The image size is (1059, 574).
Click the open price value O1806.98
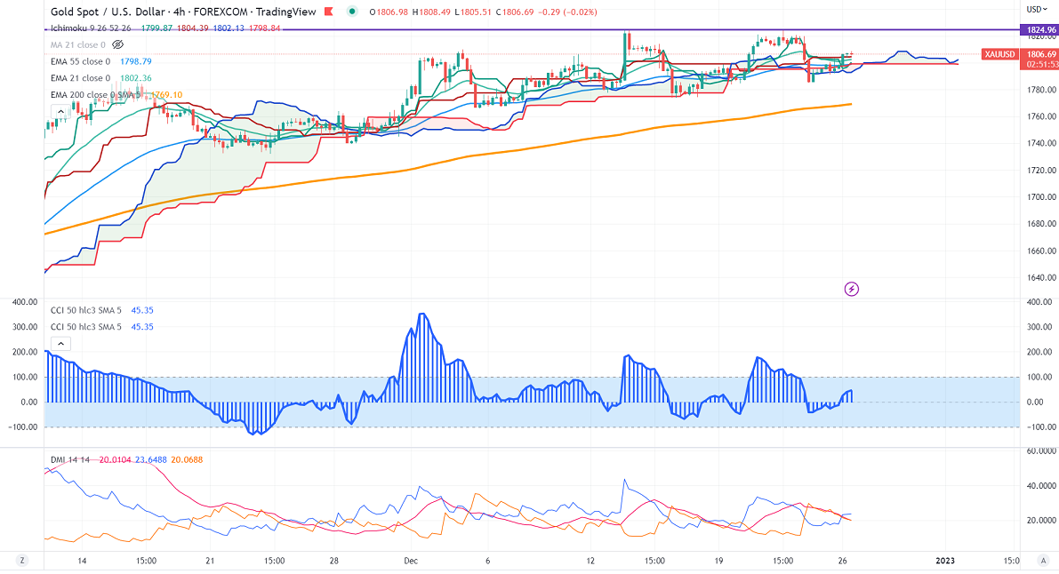click(x=389, y=12)
